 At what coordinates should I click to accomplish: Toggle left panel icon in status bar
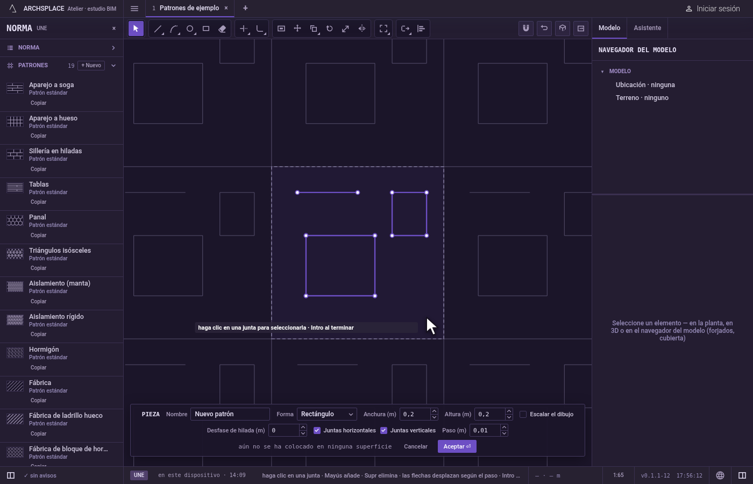click(x=10, y=475)
